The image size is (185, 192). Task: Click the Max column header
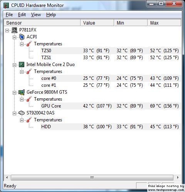(x=164, y=23)
